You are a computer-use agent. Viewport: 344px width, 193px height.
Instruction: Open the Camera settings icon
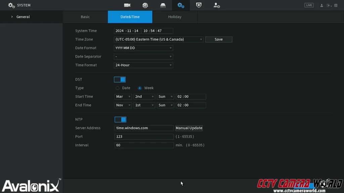point(127,5)
